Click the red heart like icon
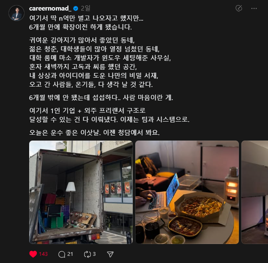The height and width of the screenshot is (263, 268). click(33, 254)
